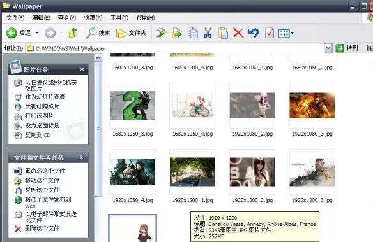The height and width of the screenshot is (242, 373).
Task: Click 'Delete this file' (删除这个文件) link
Action: tap(42, 228)
